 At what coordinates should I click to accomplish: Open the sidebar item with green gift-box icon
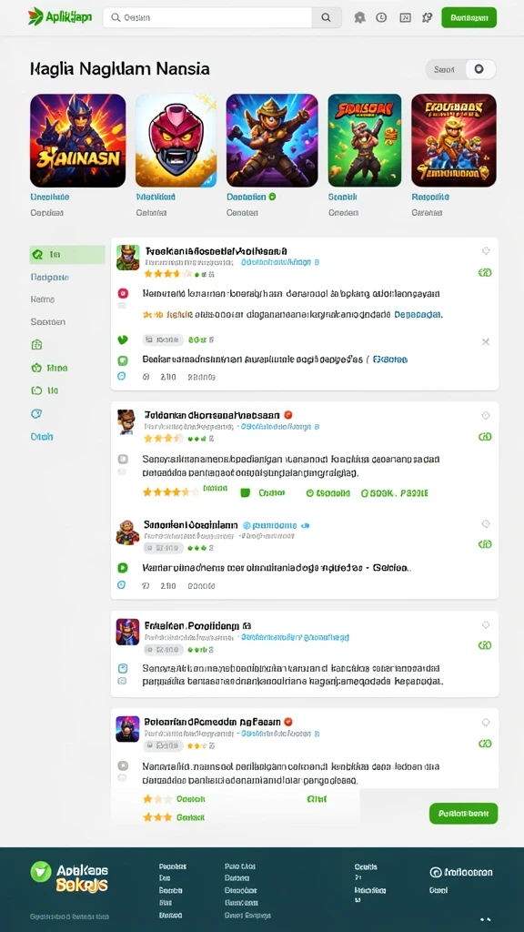(36, 345)
